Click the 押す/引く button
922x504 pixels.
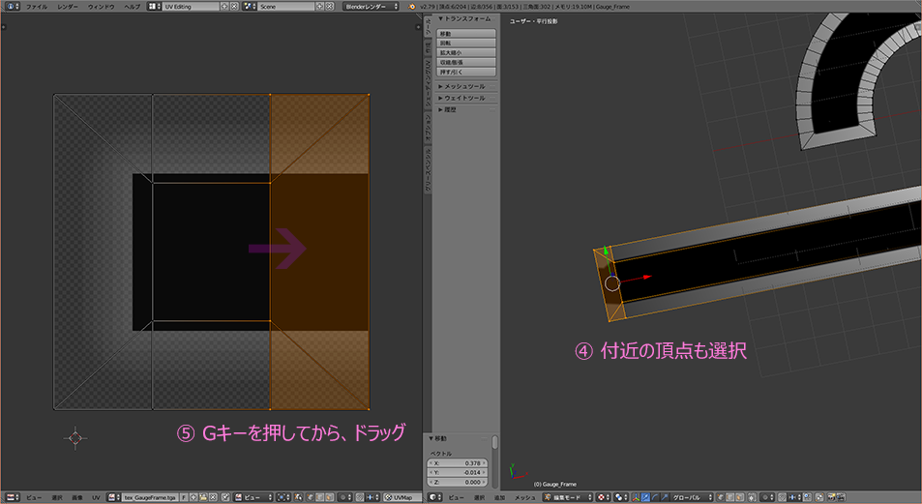[465, 72]
